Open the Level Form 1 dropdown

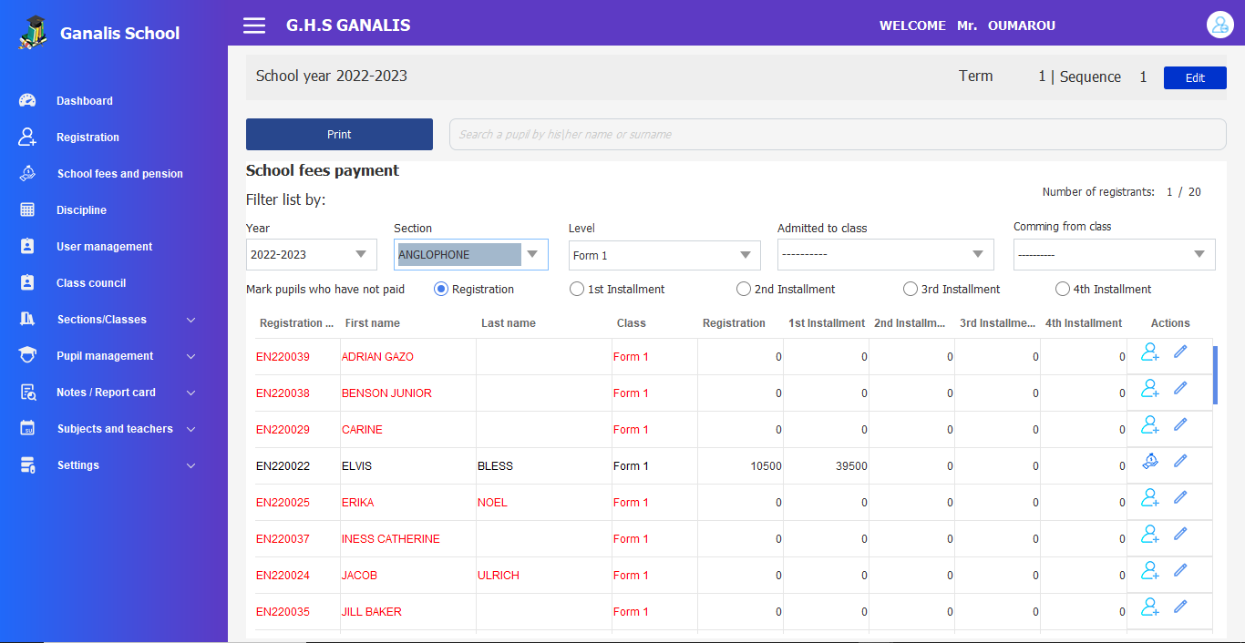click(x=664, y=255)
